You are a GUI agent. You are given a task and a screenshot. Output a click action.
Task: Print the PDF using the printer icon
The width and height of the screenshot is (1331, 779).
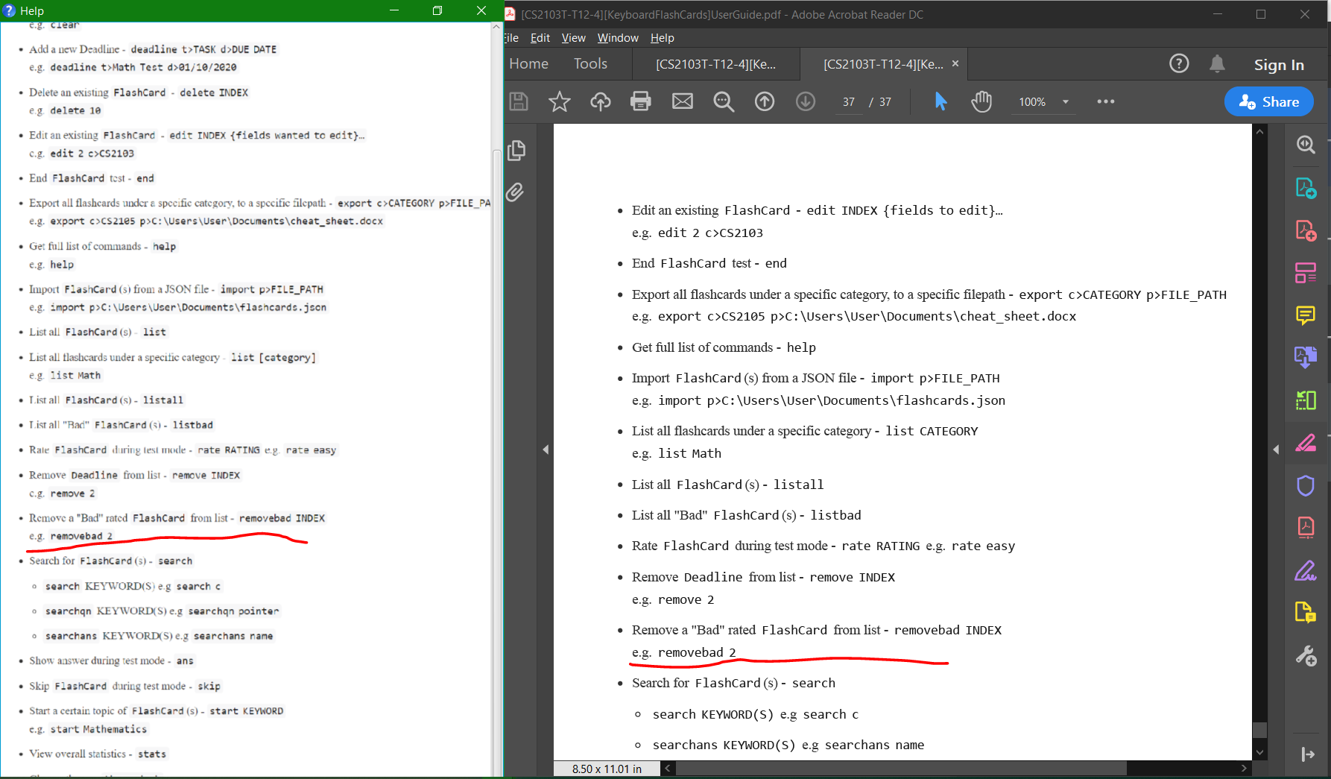click(641, 101)
